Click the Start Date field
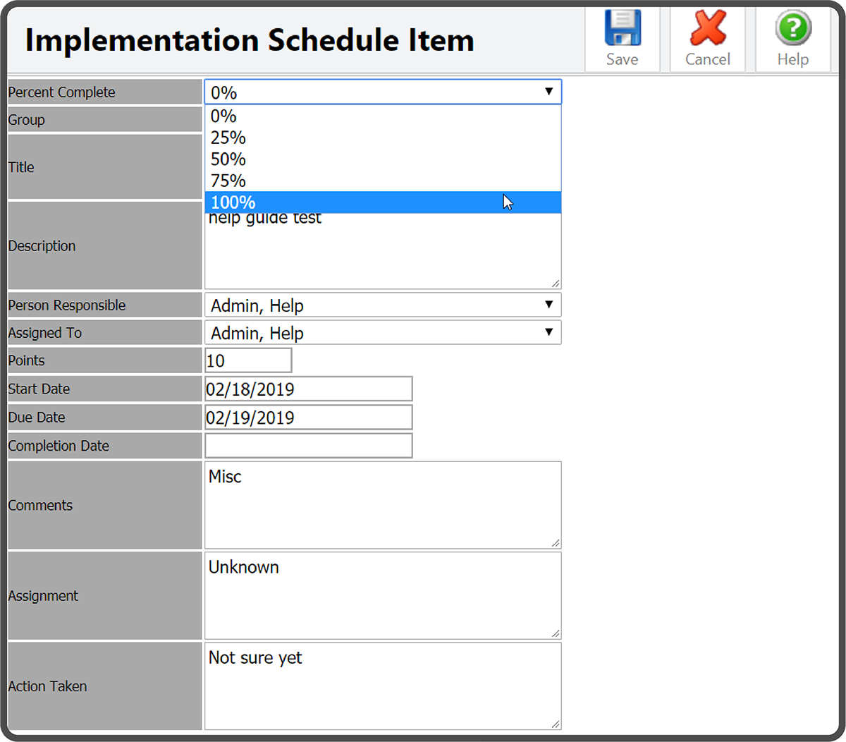The height and width of the screenshot is (742, 846). coord(308,389)
